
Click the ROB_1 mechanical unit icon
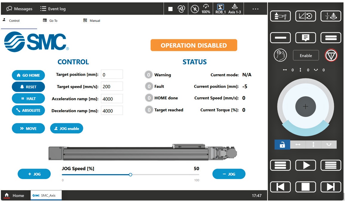tap(221, 9)
